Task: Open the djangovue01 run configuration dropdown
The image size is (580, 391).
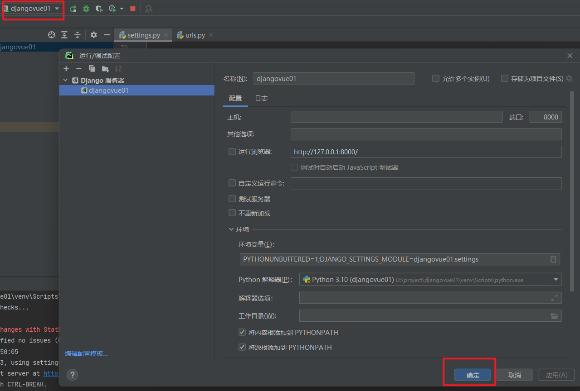Action: 32,9
